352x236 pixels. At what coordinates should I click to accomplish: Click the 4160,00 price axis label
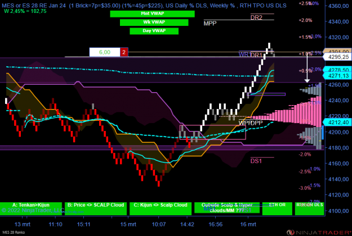coord(338,164)
